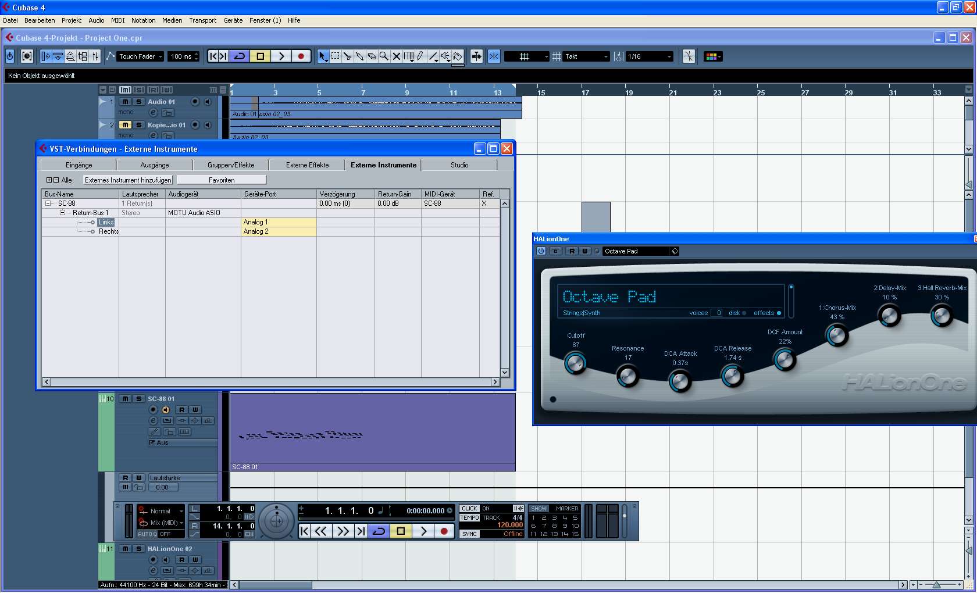The height and width of the screenshot is (593, 977).
Task: Open the Geräte menu
Action: [233, 20]
